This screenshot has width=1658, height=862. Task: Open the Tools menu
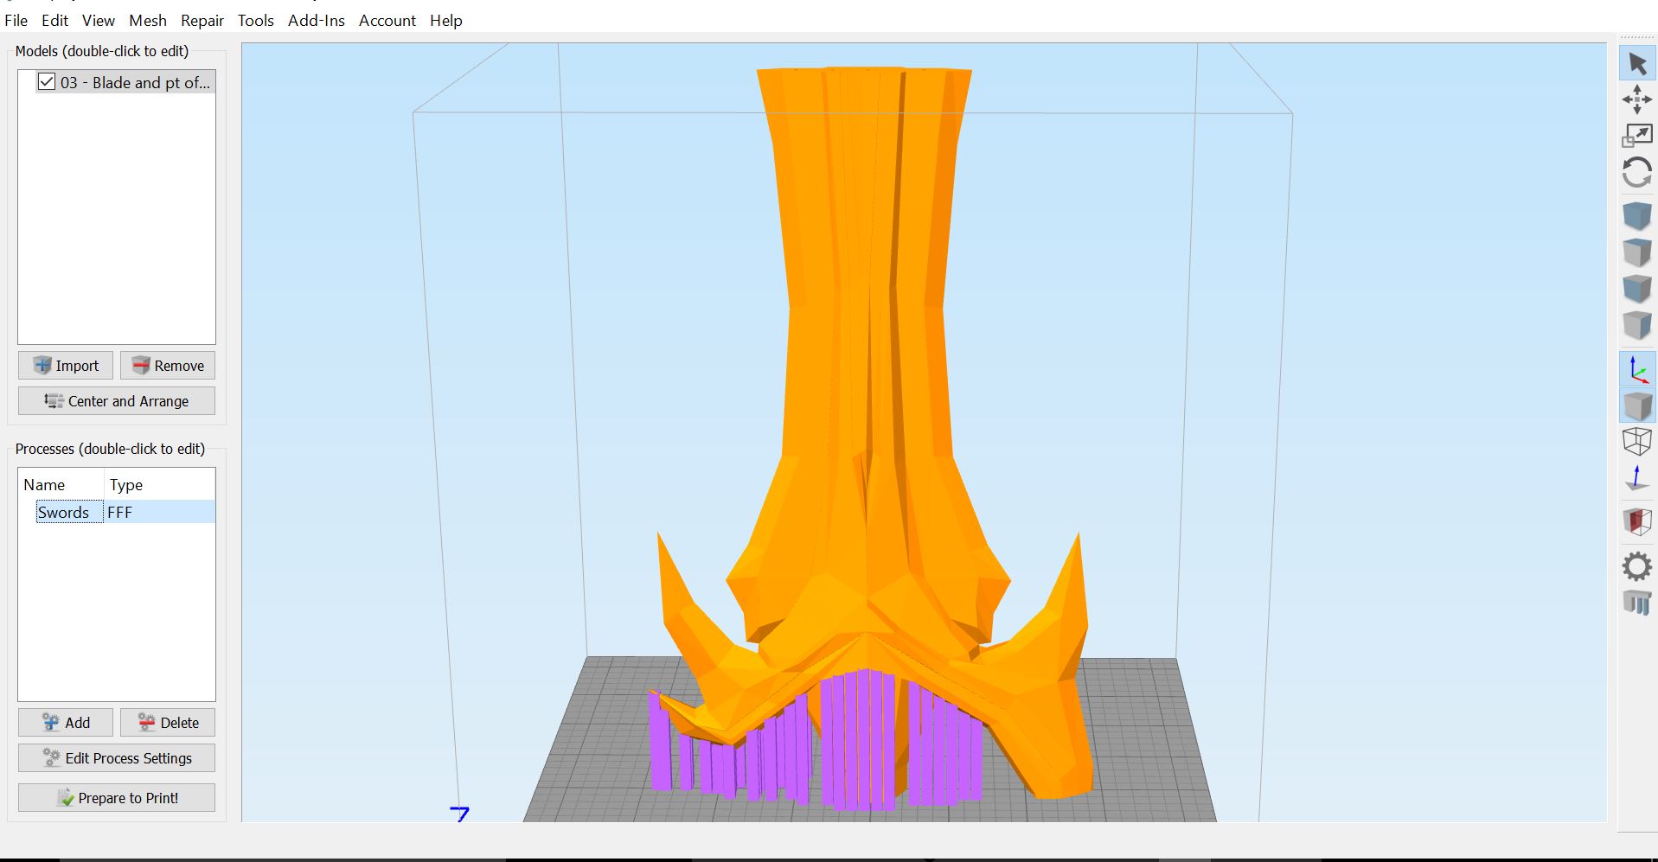point(256,20)
